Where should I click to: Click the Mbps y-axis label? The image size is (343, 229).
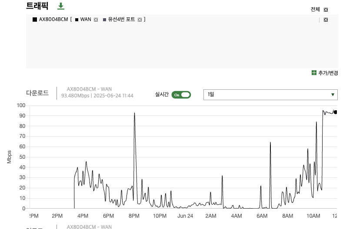(x=9, y=157)
